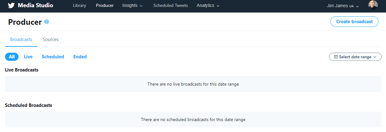Click the Media Studio title text
The width and height of the screenshot is (386, 132).
(35, 6)
